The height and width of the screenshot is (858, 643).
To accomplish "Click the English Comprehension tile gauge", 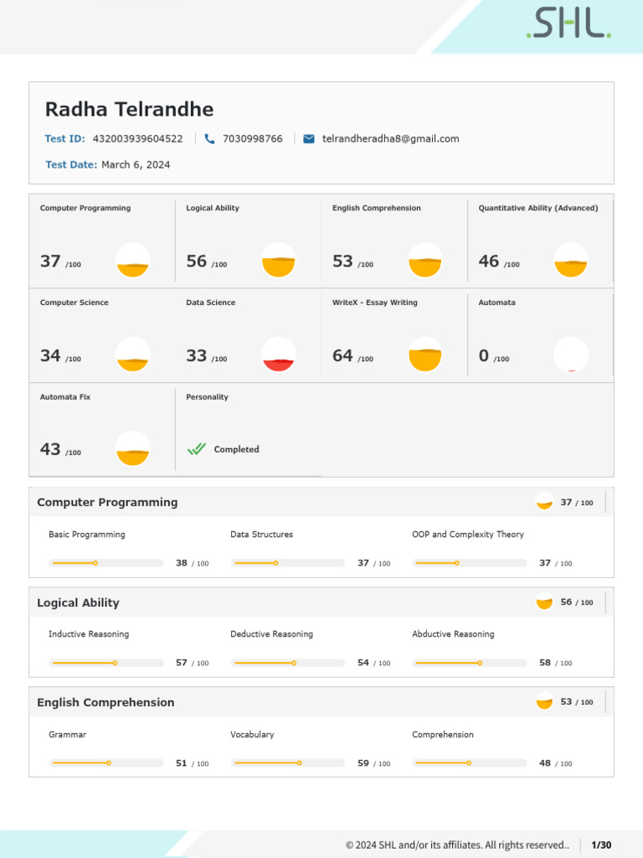I will pos(424,261).
